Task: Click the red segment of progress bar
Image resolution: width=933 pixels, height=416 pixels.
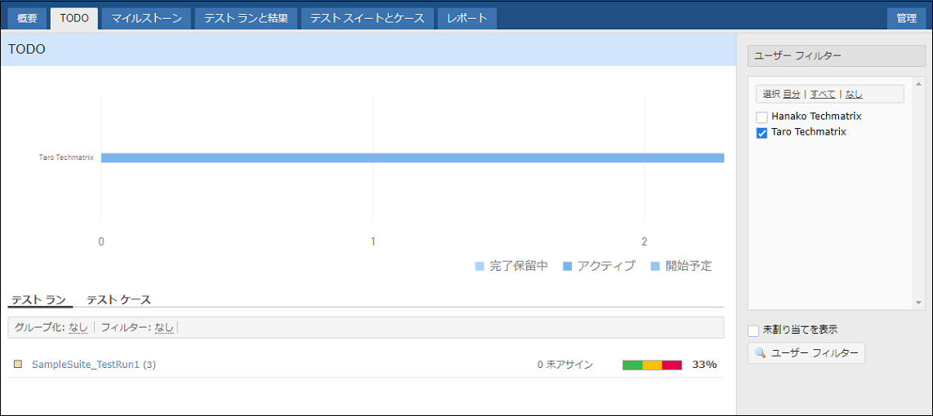Action: [672, 365]
